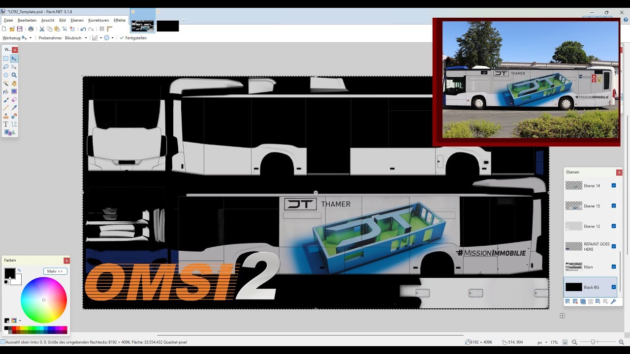The height and width of the screenshot is (354, 630).
Task: Click the Add New Layer icon
Action: (567, 301)
